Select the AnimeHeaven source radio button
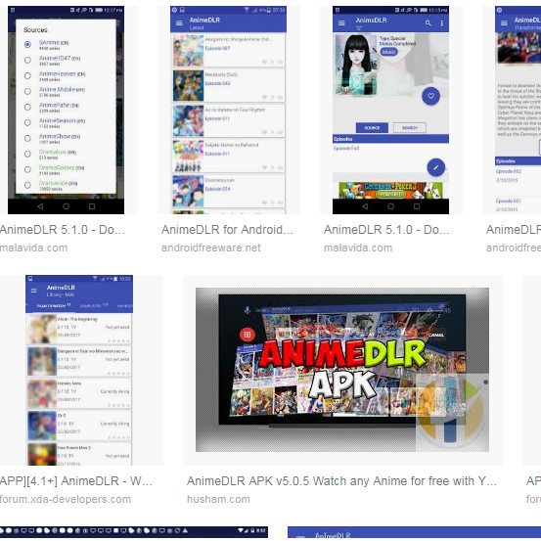This screenshot has width=541, height=541. click(27, 75)
